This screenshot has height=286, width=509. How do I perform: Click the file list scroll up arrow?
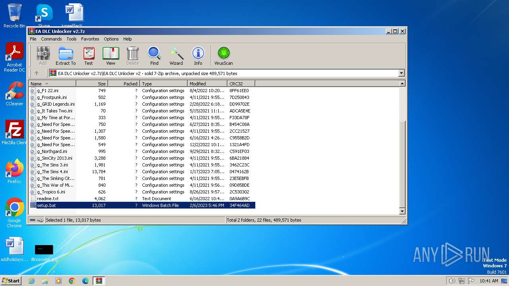(402, 83)
